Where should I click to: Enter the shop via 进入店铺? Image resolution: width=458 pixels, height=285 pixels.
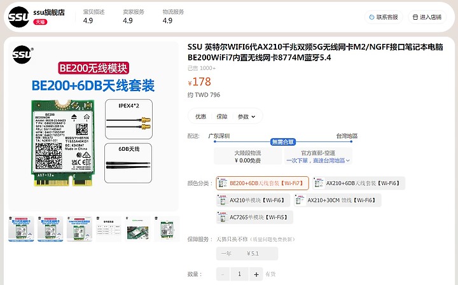click(427, 17)
